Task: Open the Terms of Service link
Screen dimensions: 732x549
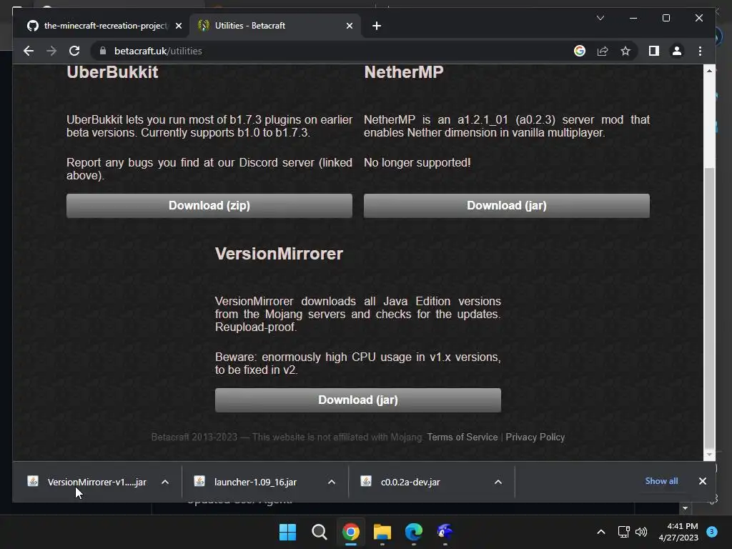Action: [463, 437]
